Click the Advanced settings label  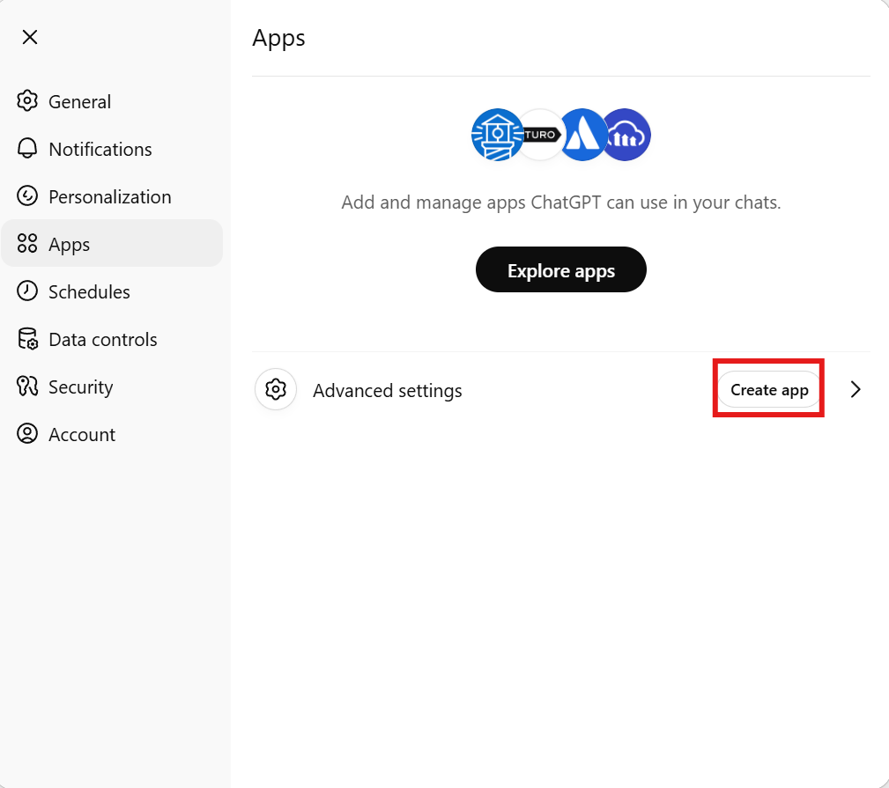point(388,391)
